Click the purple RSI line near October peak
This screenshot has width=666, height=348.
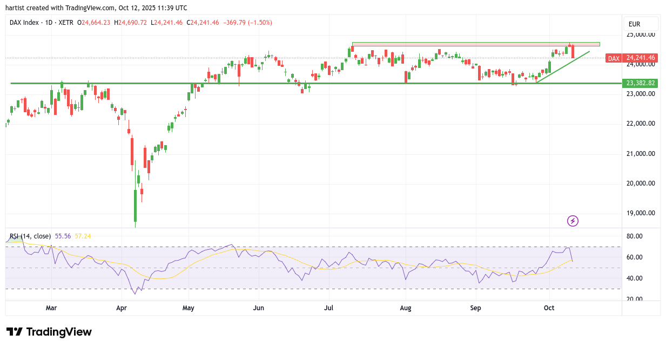tap(568, 248)
